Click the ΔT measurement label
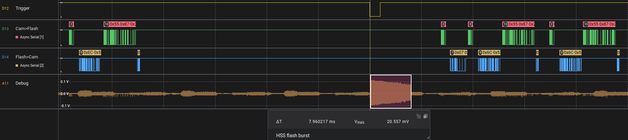 279,122
